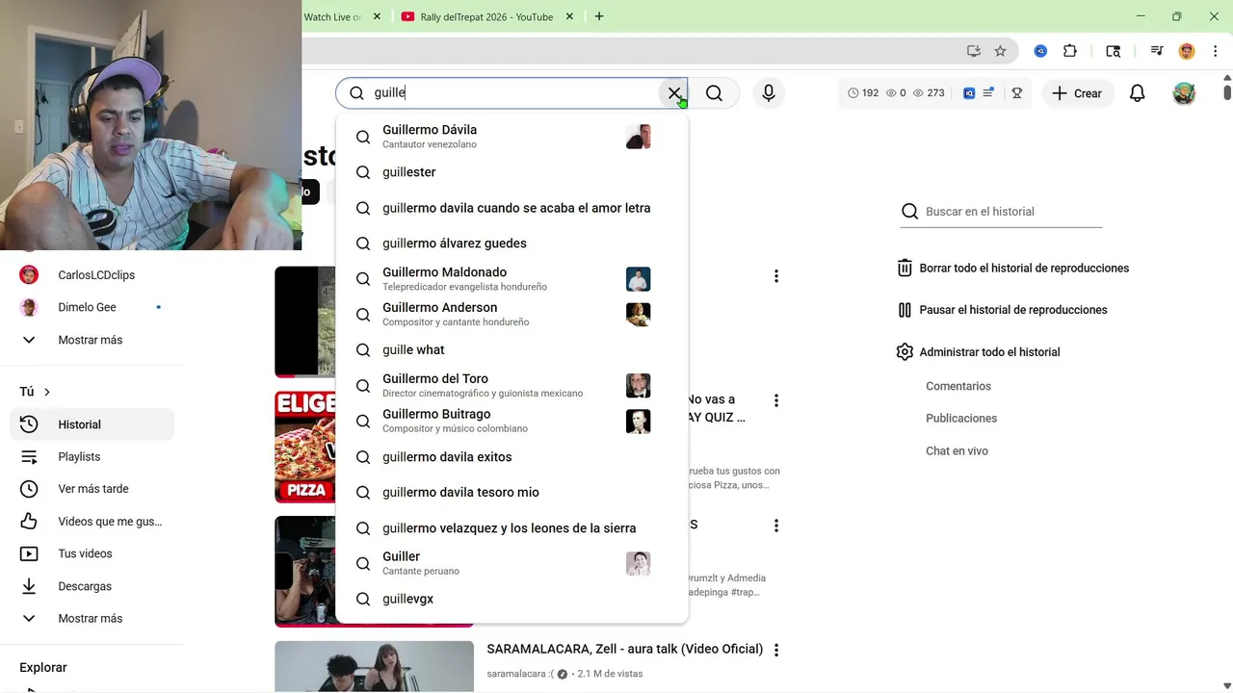Select the Guillermo del Toro suggestion
The image size is (1233, 693).
(x=512, y=386)
